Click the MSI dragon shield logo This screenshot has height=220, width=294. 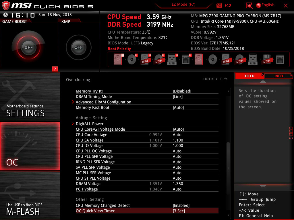click(6, 6)
